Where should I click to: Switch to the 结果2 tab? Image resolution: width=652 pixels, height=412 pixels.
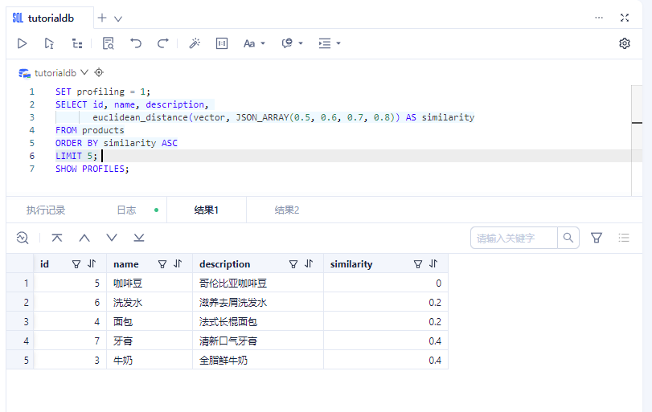click(287, 210)
